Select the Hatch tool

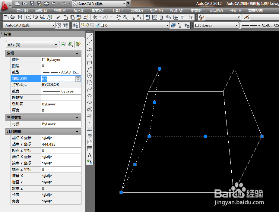tap(90, 129)
